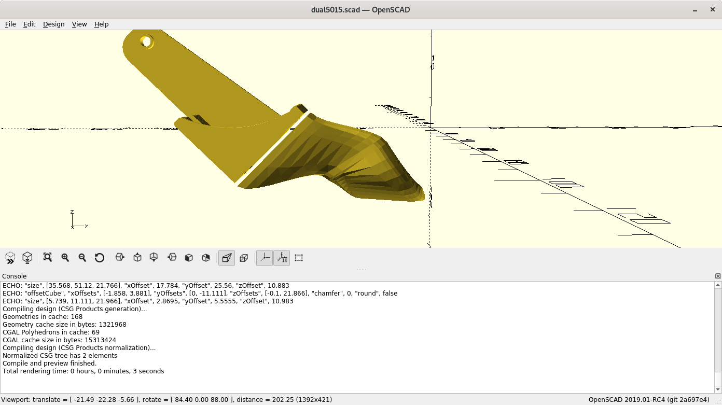
Task: Zoom out using the magnifier minus icon
Action: click(x=82, y=258)
